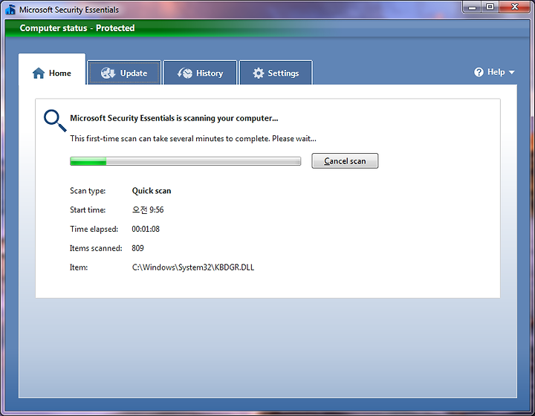Click the 'Item:' label
Screen dimensions: 535x416
pos(79,267)
